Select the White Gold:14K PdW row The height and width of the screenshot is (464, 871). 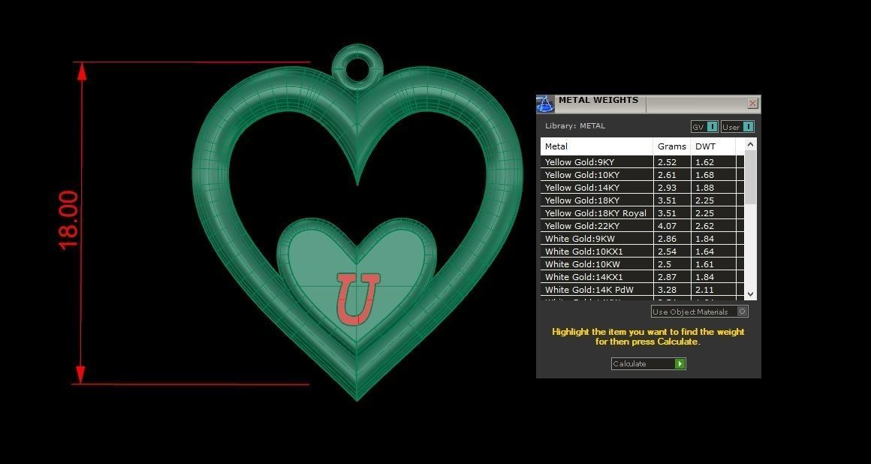click(x=642, y=290)
